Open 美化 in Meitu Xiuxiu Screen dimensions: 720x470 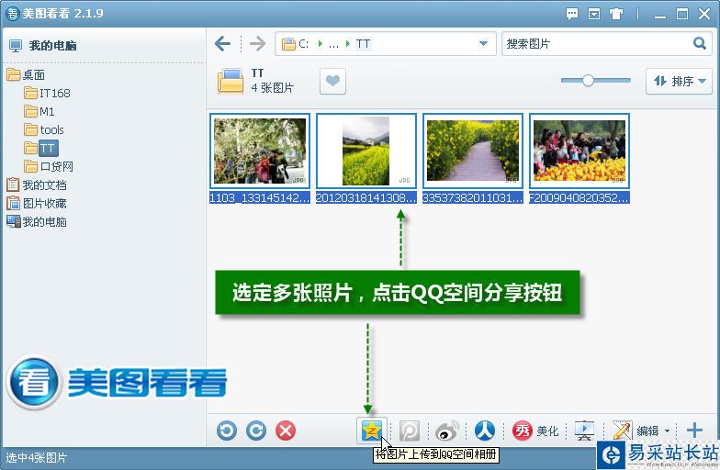point(535,431)
